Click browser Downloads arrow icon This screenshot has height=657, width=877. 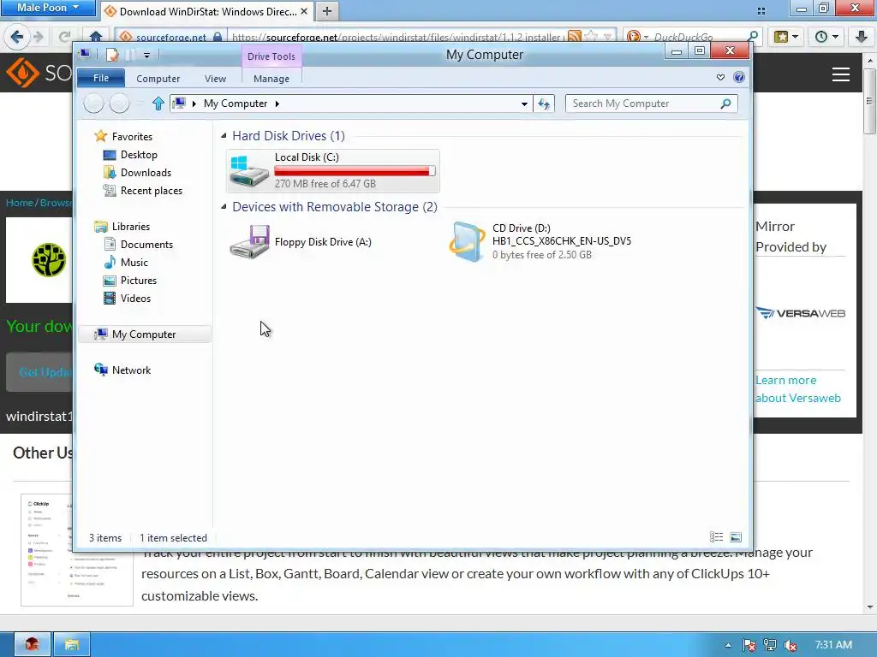pyautogui.click(x=862, y=38)
